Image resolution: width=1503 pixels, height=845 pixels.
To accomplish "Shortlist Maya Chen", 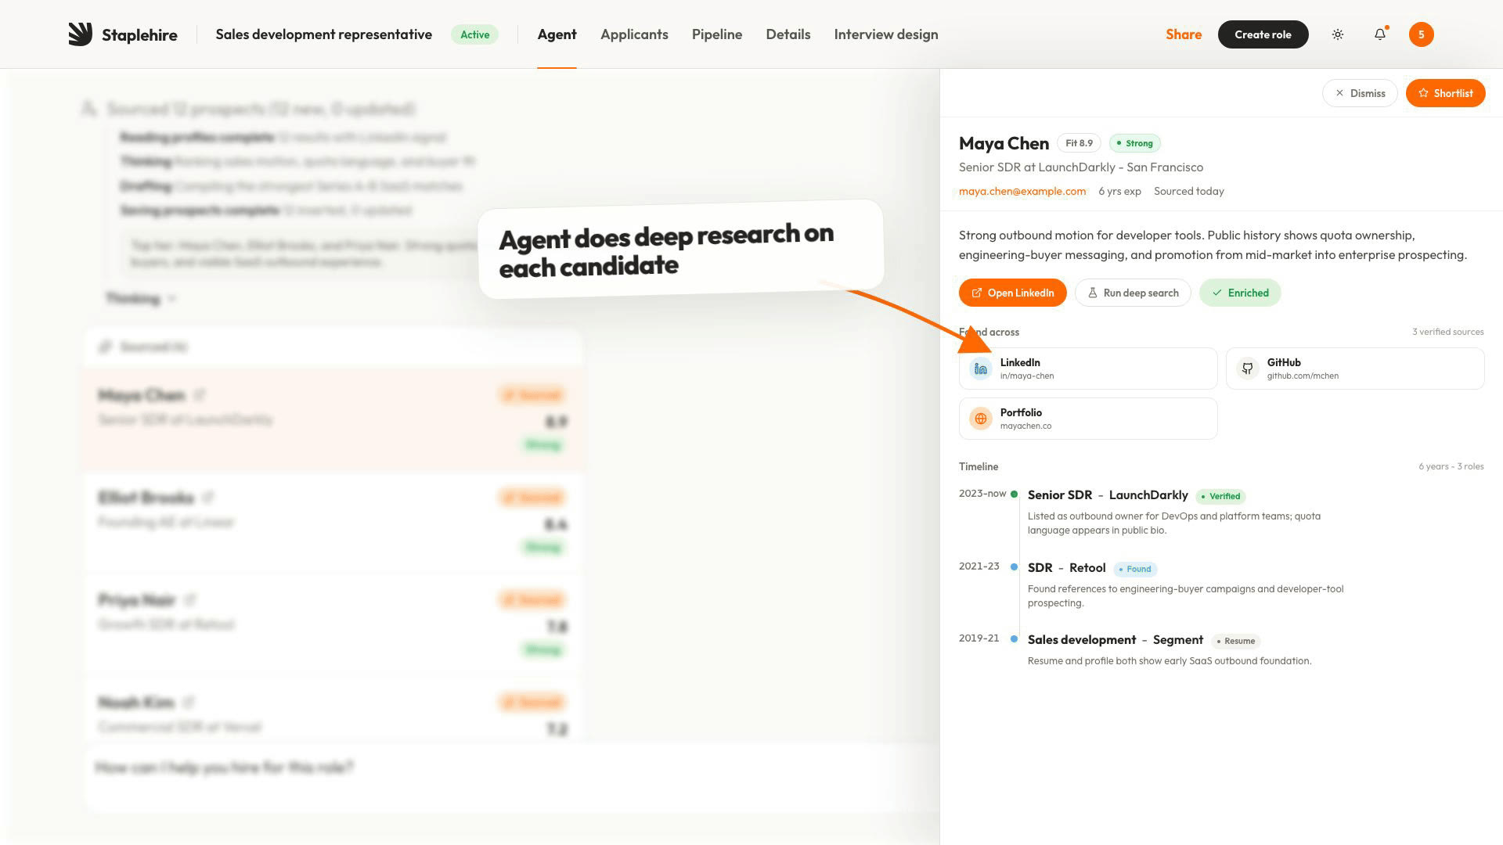I will click(1445, 93).
